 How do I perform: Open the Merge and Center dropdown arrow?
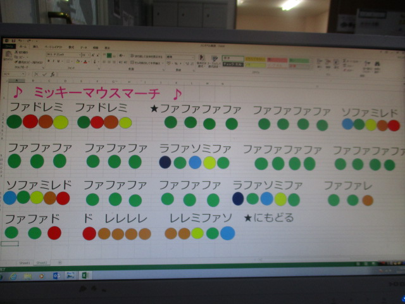(163, 63)
